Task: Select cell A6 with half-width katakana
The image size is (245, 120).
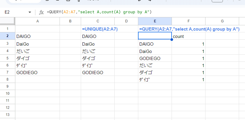Action: point(37,65)
